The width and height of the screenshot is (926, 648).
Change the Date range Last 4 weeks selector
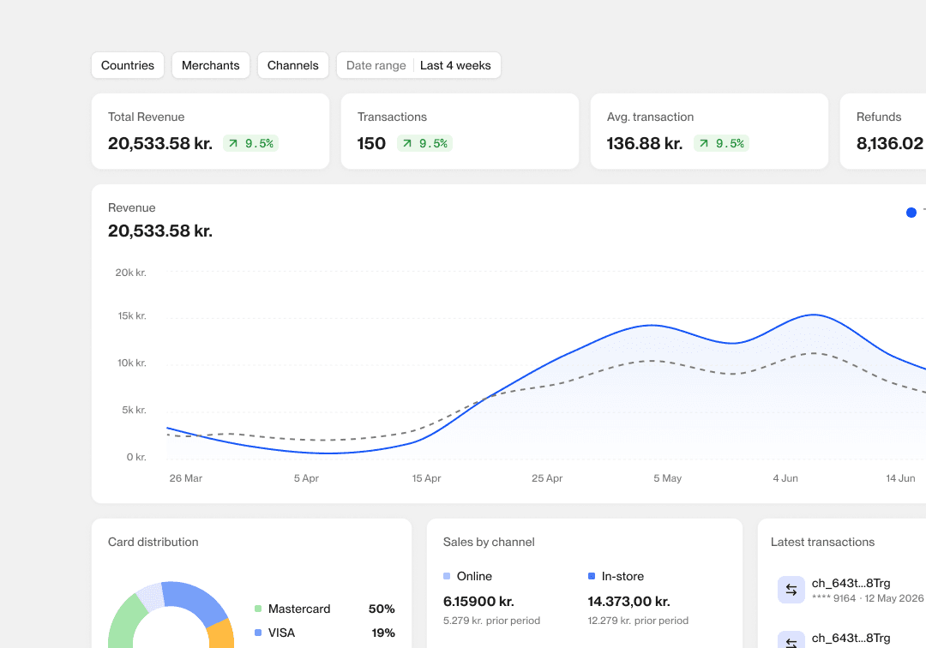click(418, 65)
